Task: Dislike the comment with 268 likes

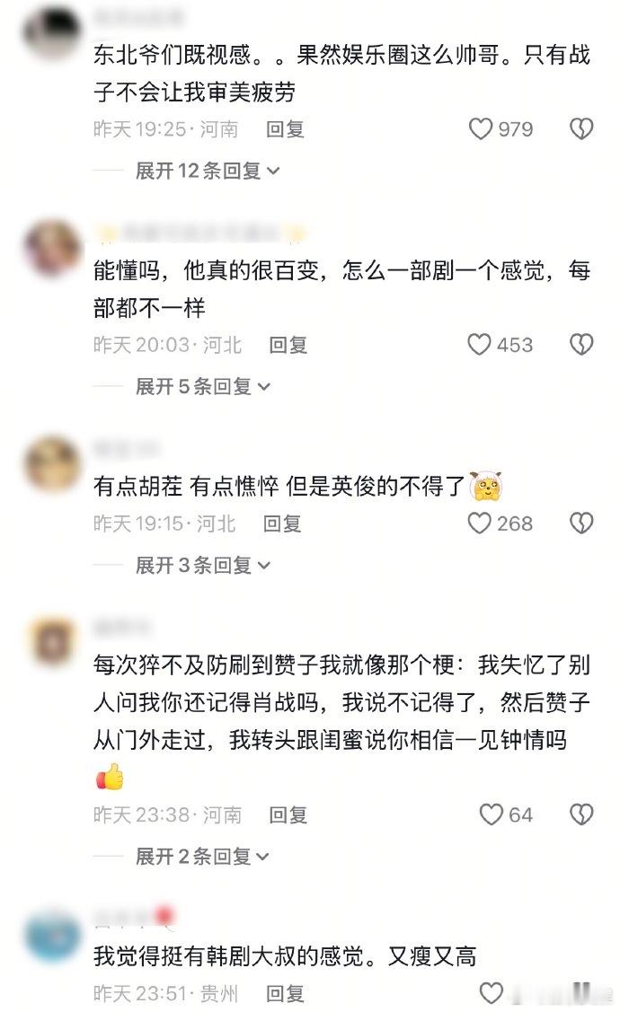Action: coord(581,524)
